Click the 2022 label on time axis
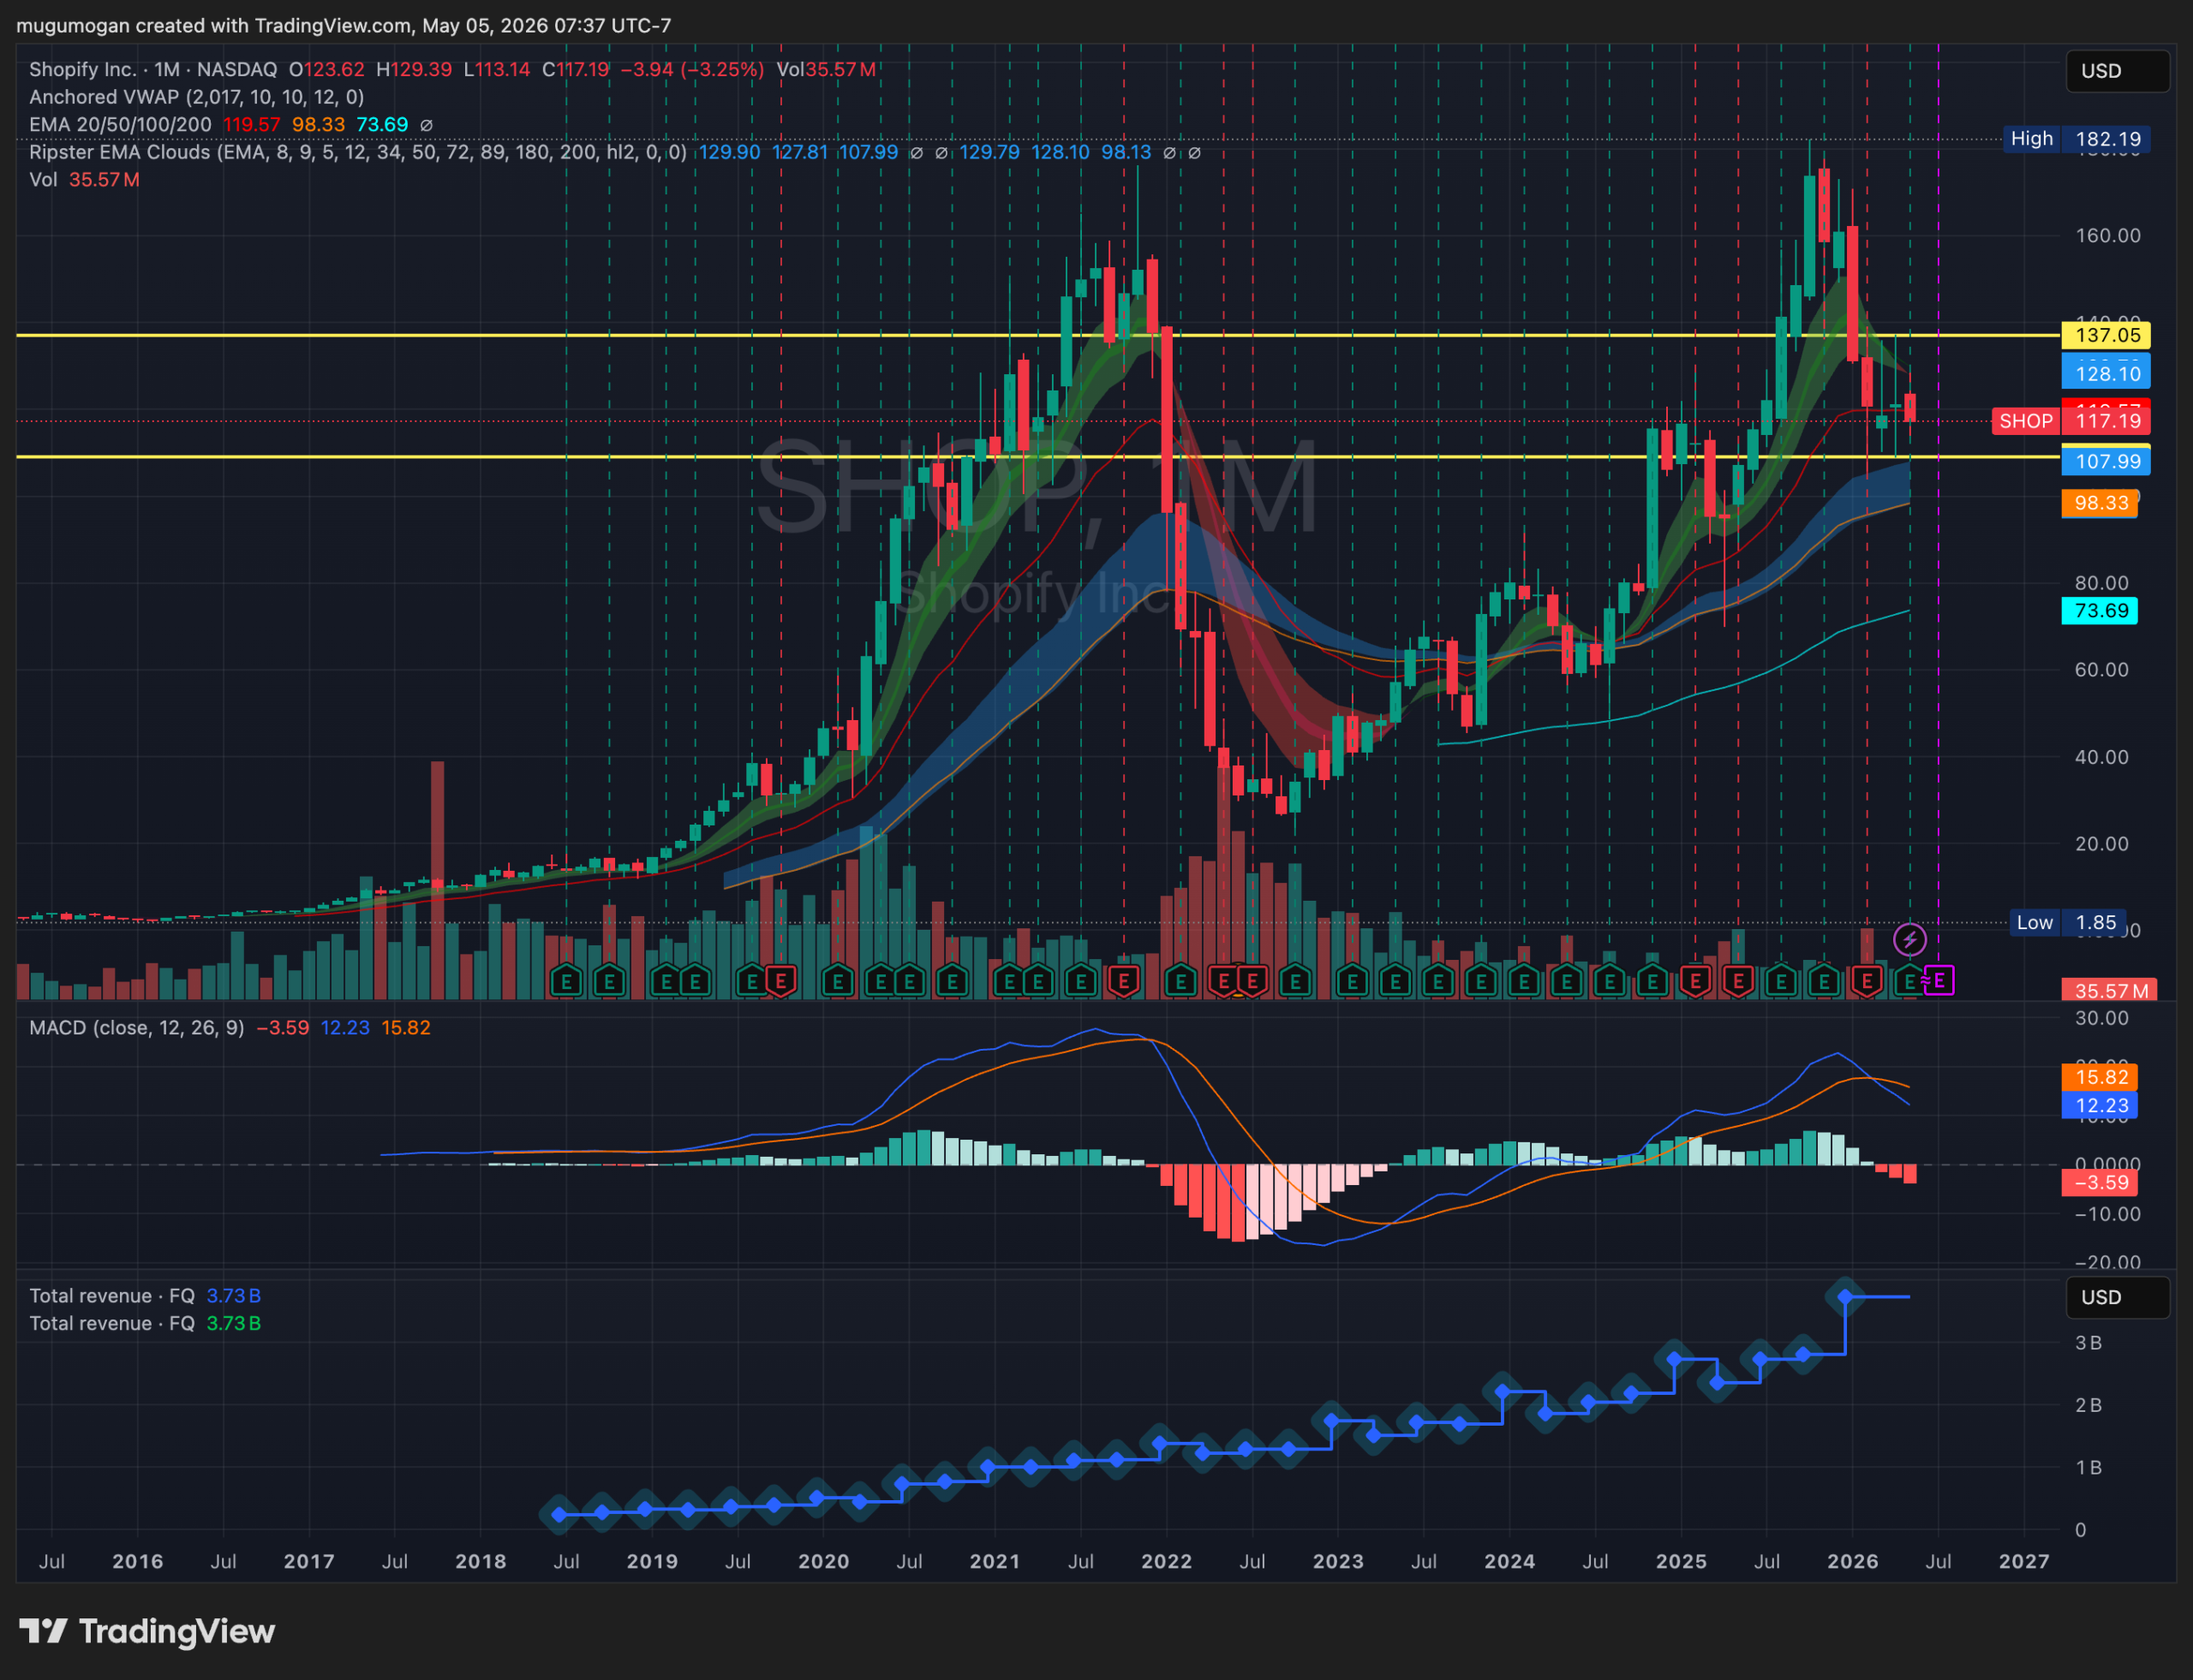Screen dimensions: 2193x1680 point(1167,1562)
